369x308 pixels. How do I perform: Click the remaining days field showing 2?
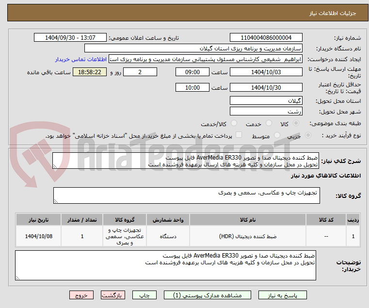140,72
